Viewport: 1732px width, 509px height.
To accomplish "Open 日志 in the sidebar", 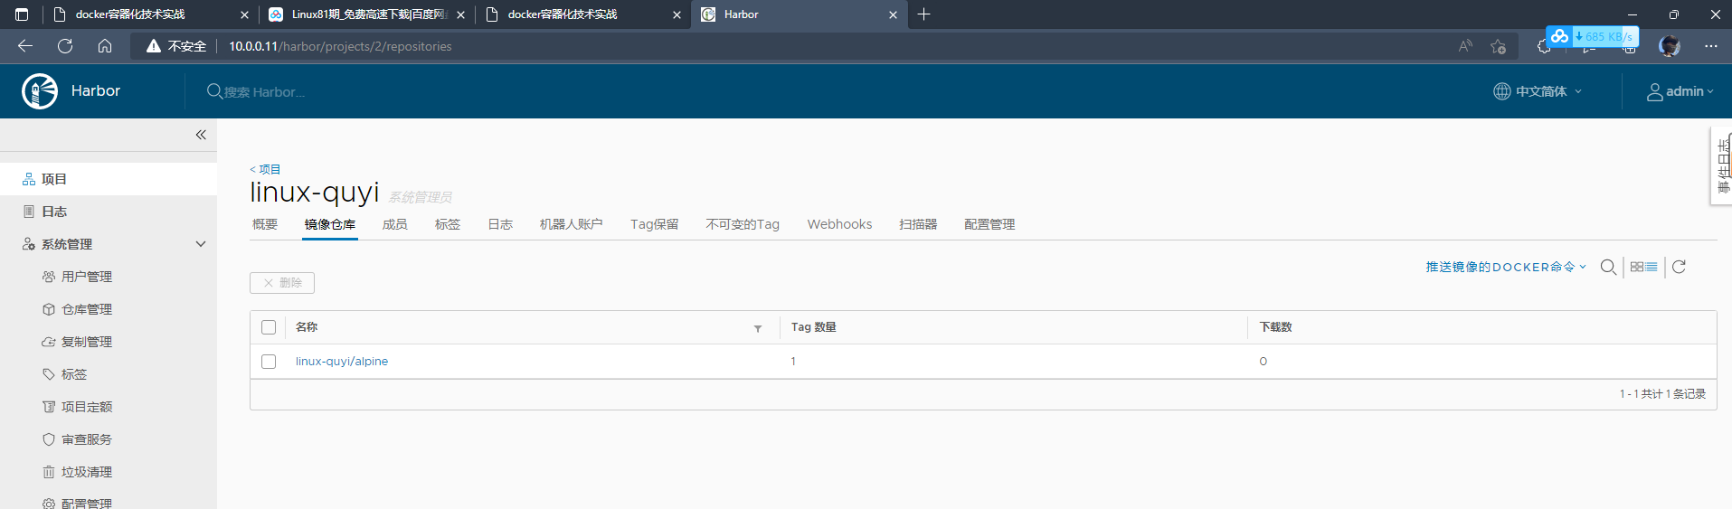I will pos(109,212).
